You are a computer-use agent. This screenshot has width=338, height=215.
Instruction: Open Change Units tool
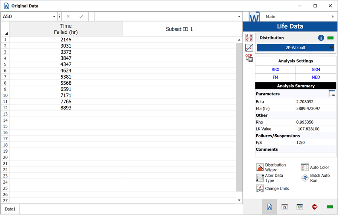tap(260, 188)
